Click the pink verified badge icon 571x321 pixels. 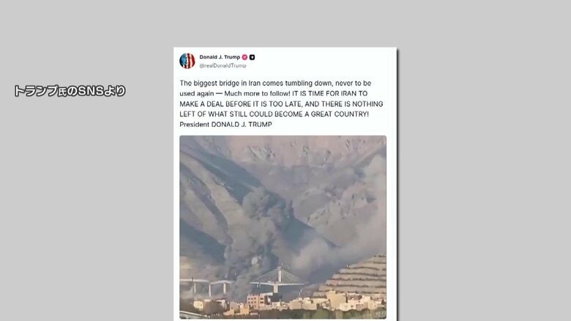pyautogui.click(x=245, y=57)
